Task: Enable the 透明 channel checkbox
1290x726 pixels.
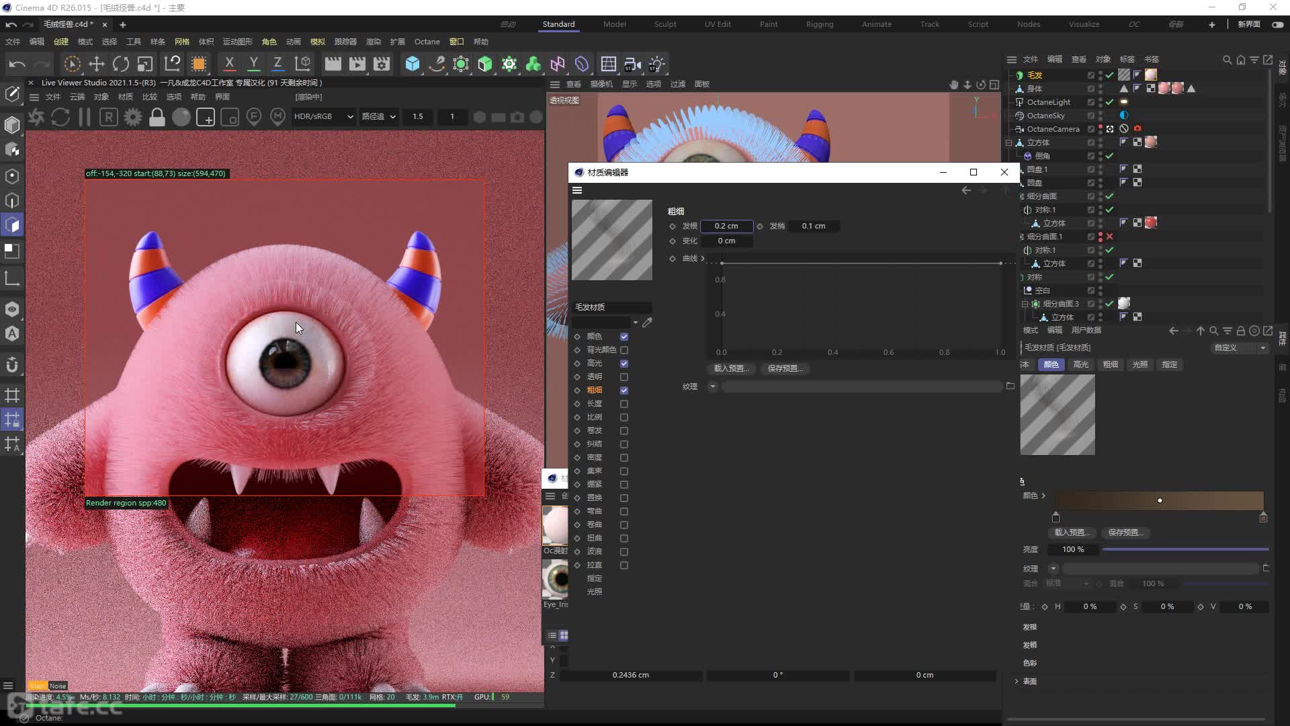Action: [624, 377]
